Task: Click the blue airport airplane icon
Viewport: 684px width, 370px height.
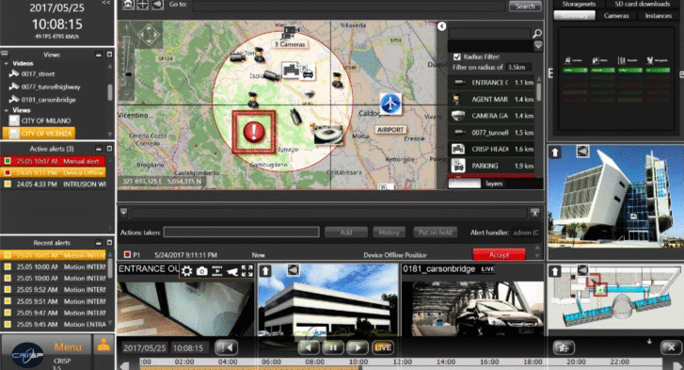Action: [x=390, y=104]
